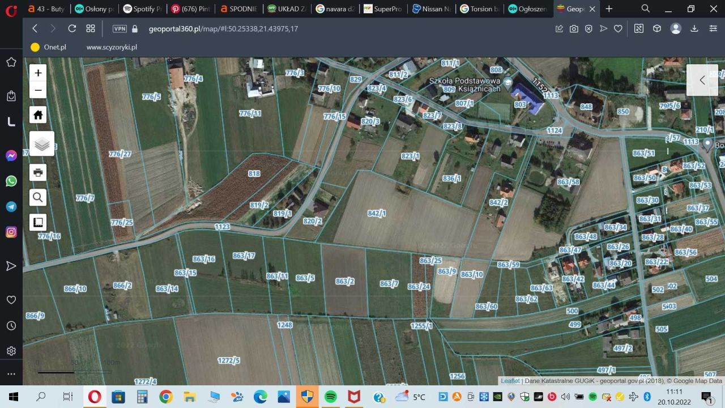Open the map search magnifier tool

38,197
